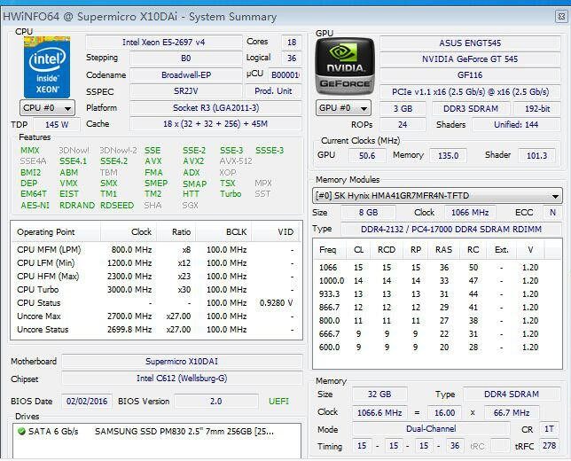Image resolution: width=571 pixels, height=461 pixels.
Task: Click the GF116 GPU codename field
Action: click(470, 75)
